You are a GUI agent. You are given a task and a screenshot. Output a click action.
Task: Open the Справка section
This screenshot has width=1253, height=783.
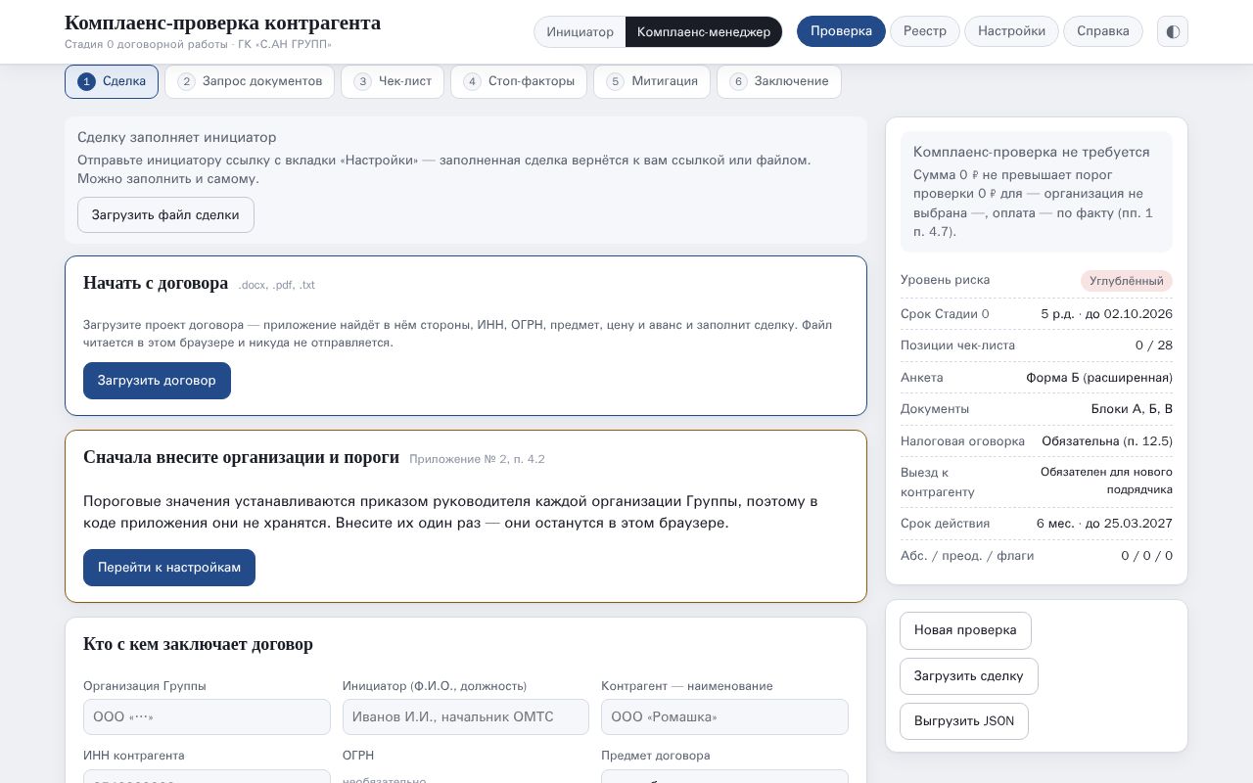(1103, 31)
